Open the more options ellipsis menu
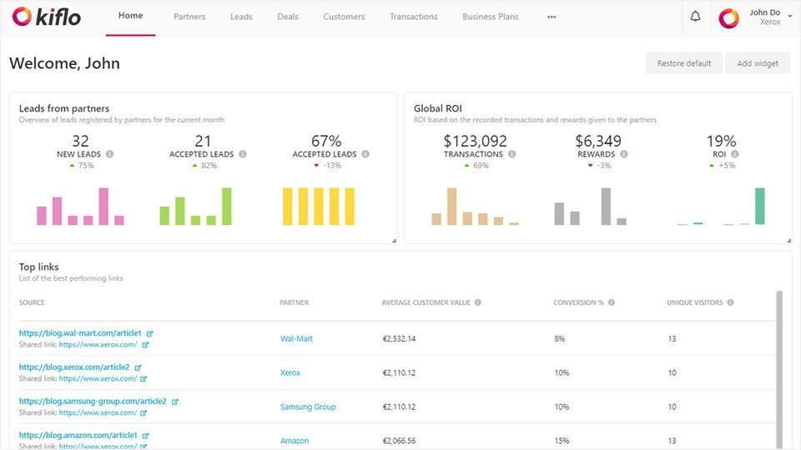Viewport: 801px width, 450px height. [x=552, y=17]
